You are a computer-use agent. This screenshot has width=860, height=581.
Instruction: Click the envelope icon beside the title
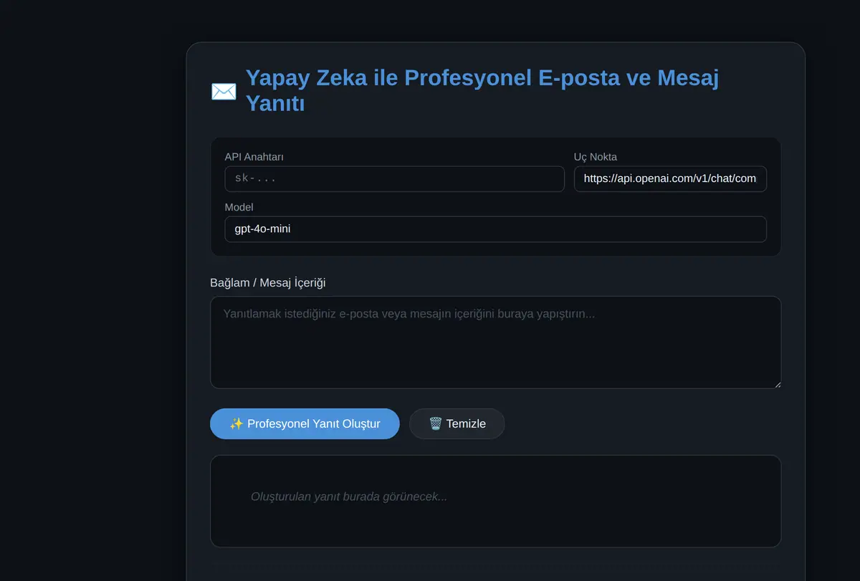pyautogui.click(x=224, y=91)
